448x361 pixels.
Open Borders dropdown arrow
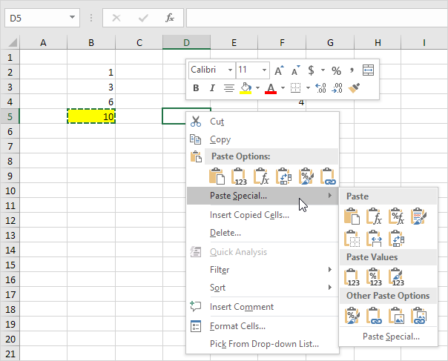point(308,88)
